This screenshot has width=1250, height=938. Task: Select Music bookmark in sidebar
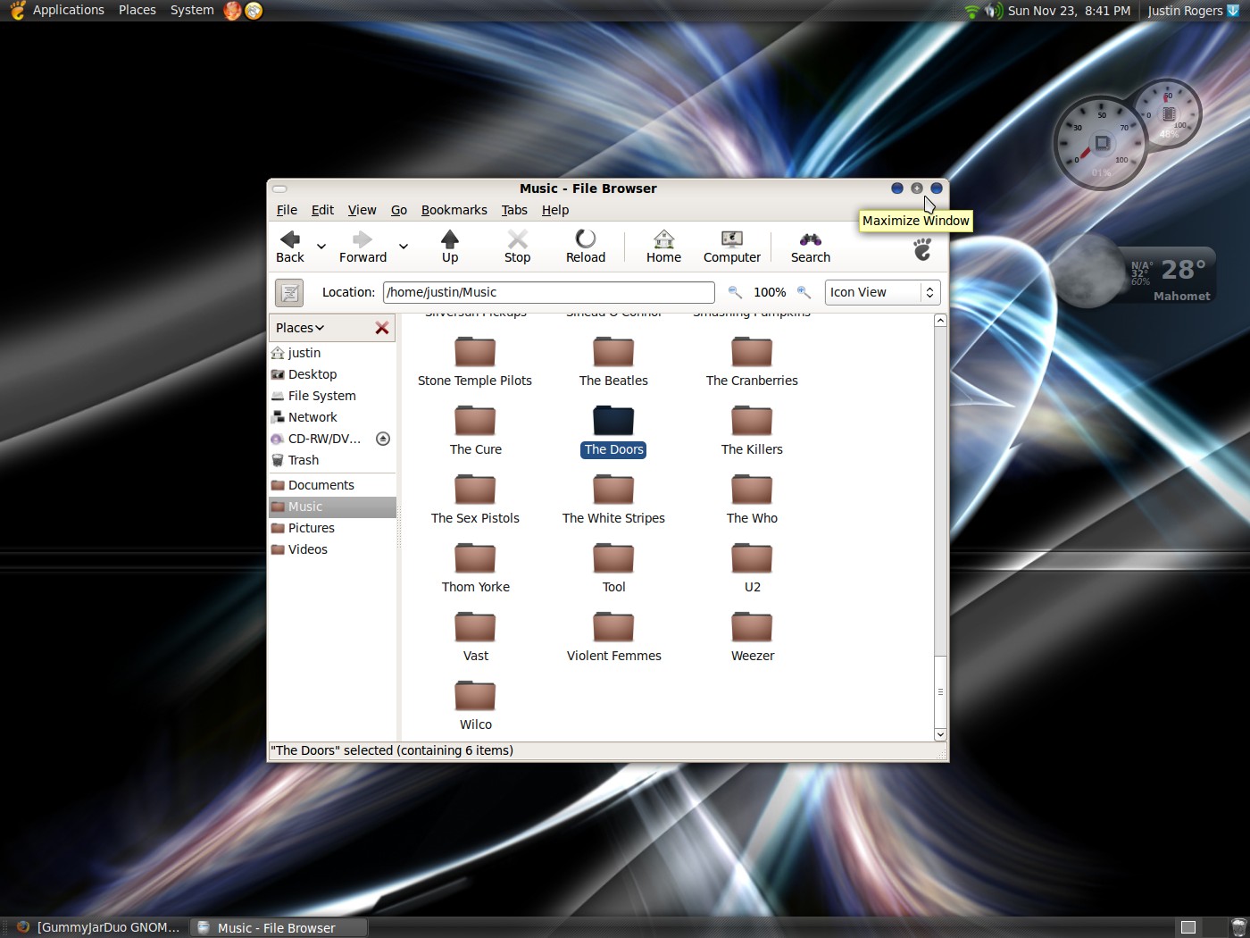(x=332, y=507)
